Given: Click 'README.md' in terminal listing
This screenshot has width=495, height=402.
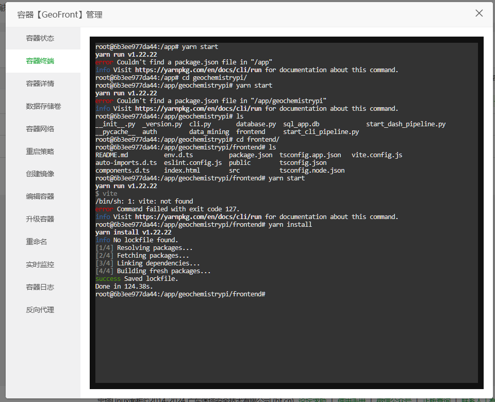Looking at the screenshot, I should click(112, 155).
